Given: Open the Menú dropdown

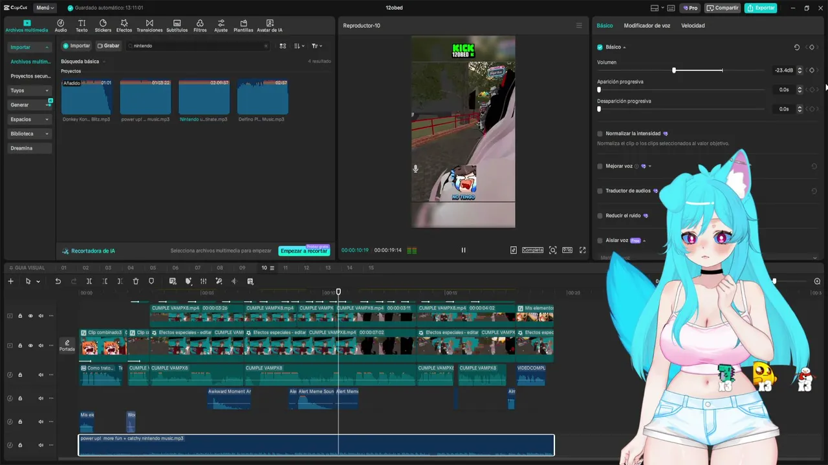Looking at the screenshot, I should point(45,8).
